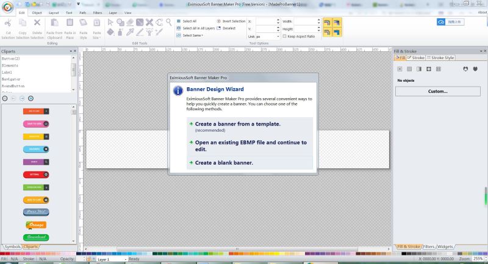Viewport: 488px width, 264px height.
Task: Open the Layout ribbon tab
Action: 54,13
